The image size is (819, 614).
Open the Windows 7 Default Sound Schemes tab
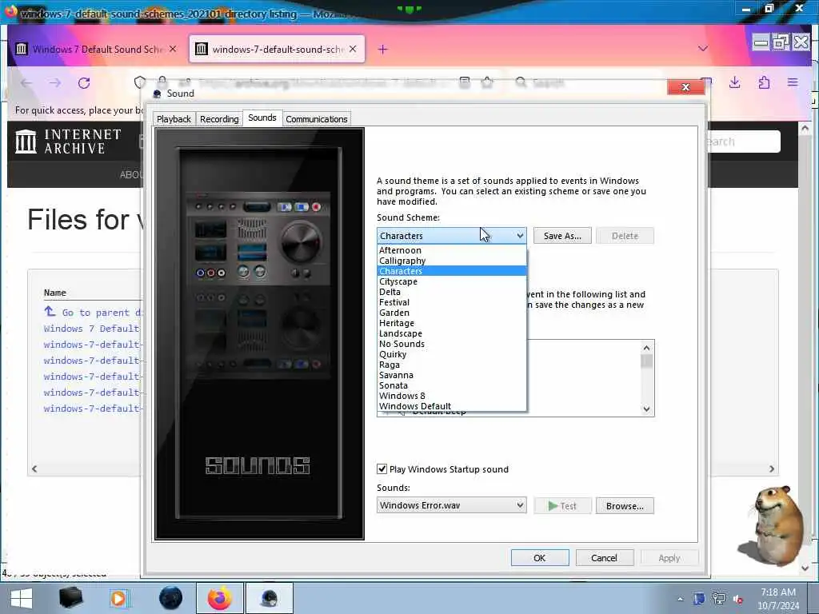pyautogui.click(x=98, y=49)
